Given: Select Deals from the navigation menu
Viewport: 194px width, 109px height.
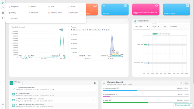Looking at the screenshot, I should 53,6.
